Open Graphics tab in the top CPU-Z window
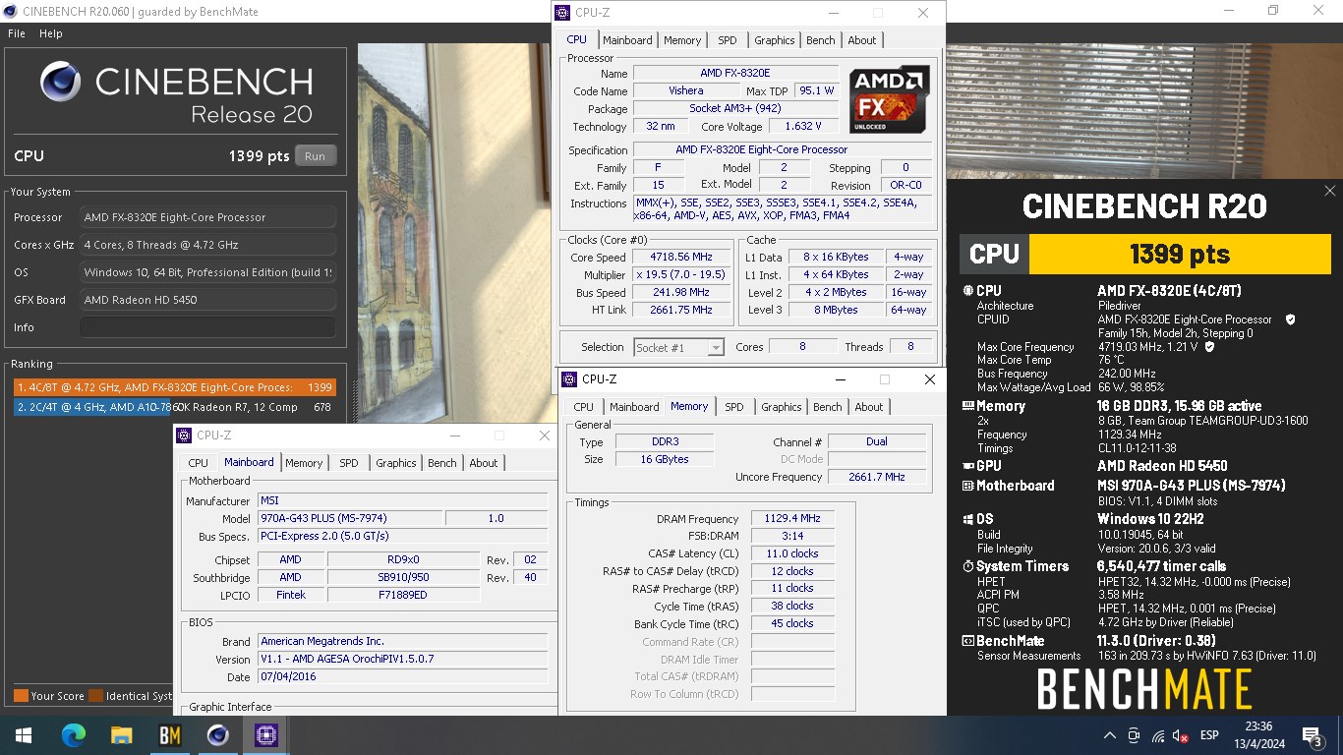The height and width of the screenshot is (755, 1343). click(x=775, y=40)
